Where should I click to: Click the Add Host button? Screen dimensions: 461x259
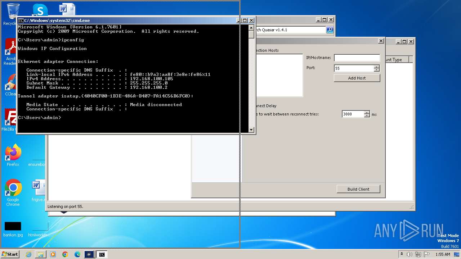(357, 78)
